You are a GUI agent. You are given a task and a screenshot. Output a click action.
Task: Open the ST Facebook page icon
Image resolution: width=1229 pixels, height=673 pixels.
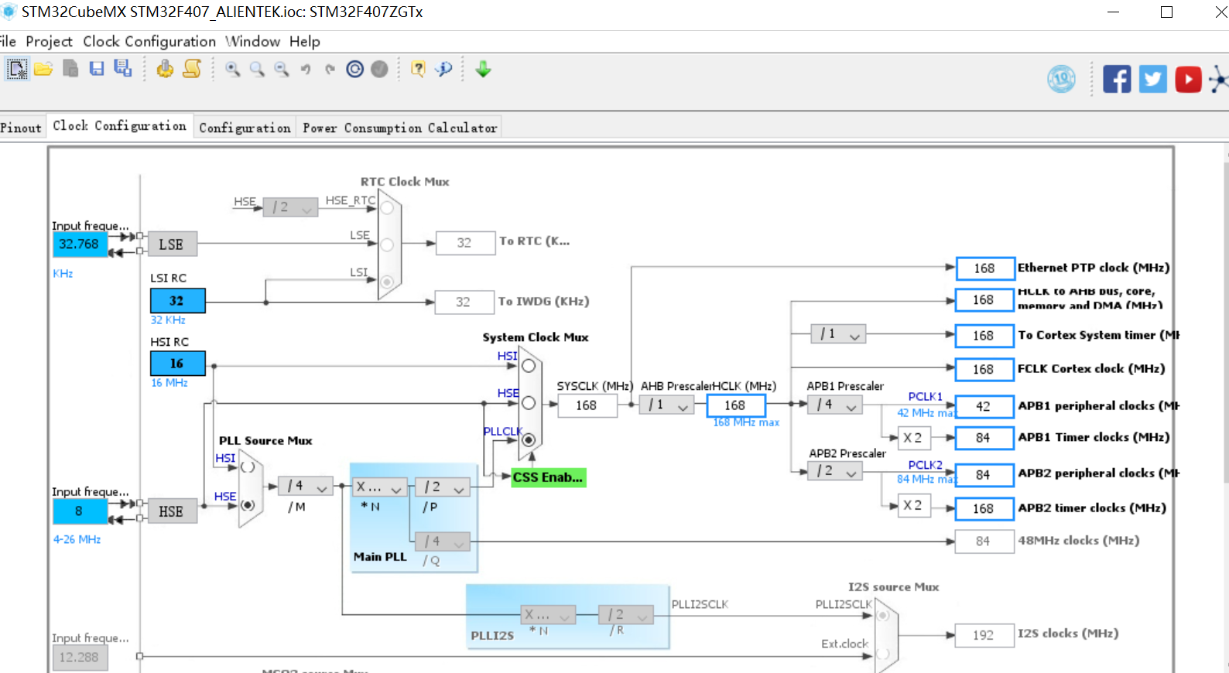click(1117, 79)
